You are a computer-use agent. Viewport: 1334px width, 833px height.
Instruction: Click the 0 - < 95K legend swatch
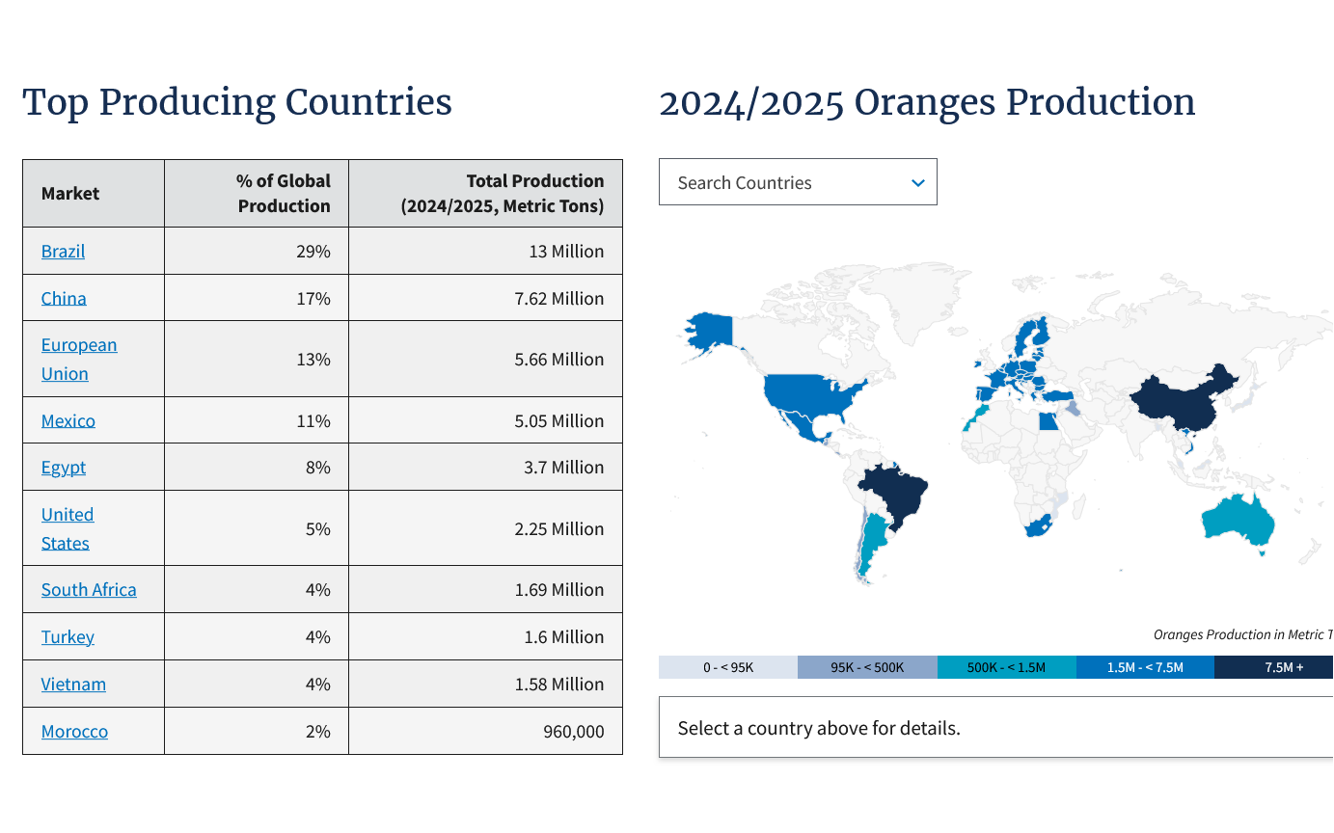pyautogui.click(x=728, y=667)
